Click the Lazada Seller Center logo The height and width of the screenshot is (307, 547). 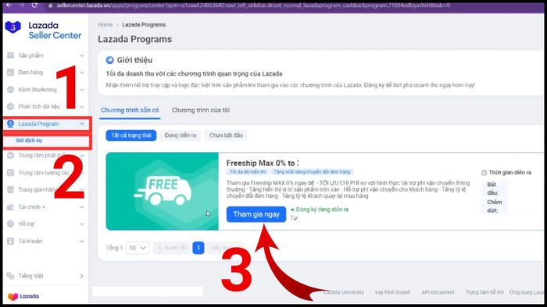(43, 30)
